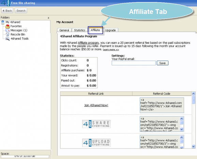Go back with the Back button

click(7, 11)
